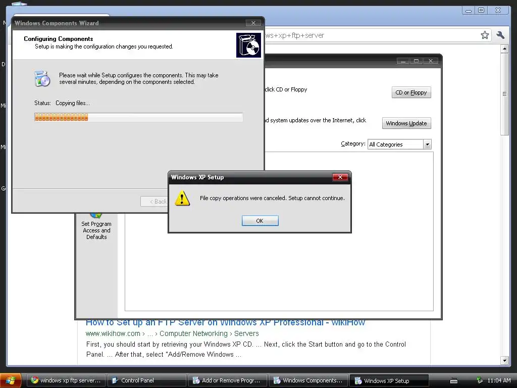The height and width of the screenshot is (388, 517).
Task: Minimize the browser window
Action: coord(468,11)
